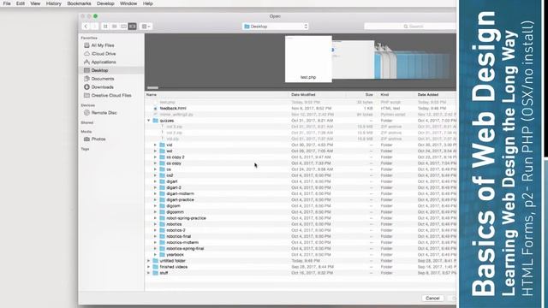Collapse the quizzes folder disclosure triangle
This screenshot has height=308, width=548.
[148, 121]
